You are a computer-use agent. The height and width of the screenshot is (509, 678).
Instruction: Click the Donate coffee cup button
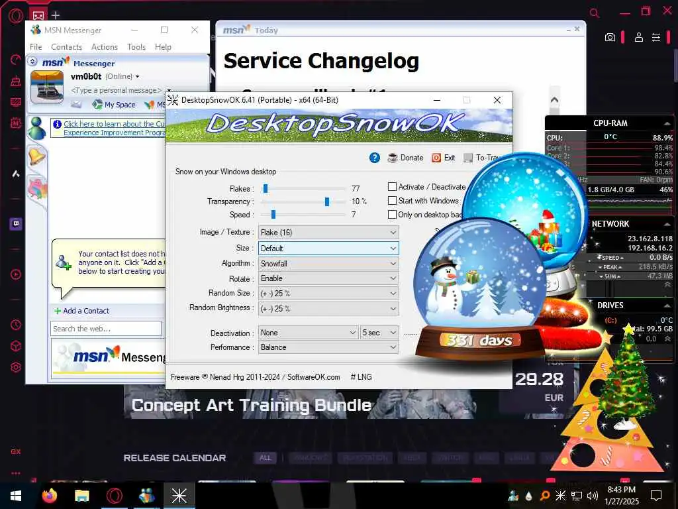405,158
